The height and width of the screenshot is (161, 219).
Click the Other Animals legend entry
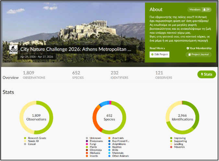[118, 156]
